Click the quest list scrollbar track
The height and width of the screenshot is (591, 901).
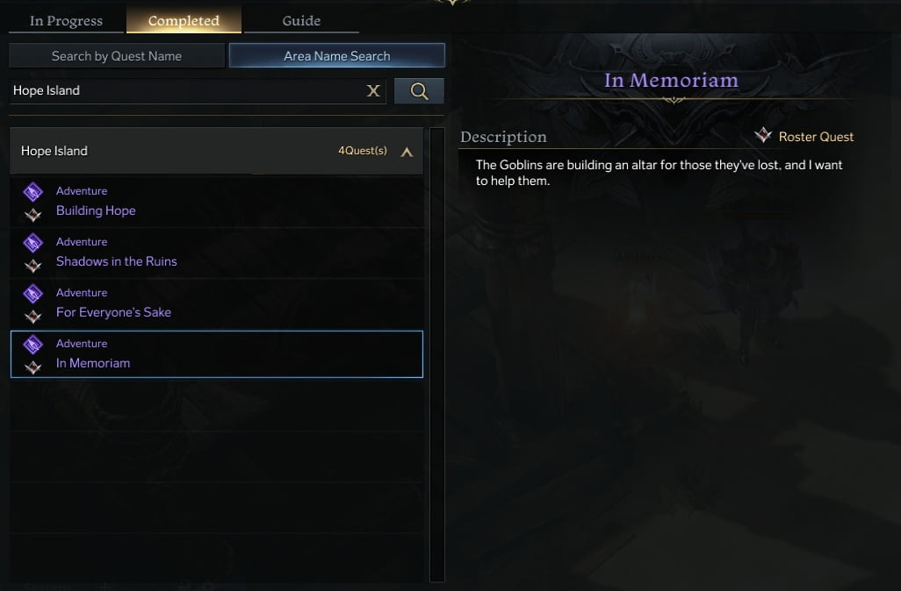[437, 354]
